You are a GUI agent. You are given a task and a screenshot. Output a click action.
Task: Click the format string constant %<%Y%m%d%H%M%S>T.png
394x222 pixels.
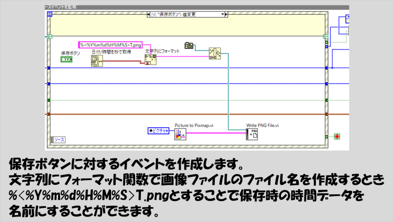tap(110, 45)
